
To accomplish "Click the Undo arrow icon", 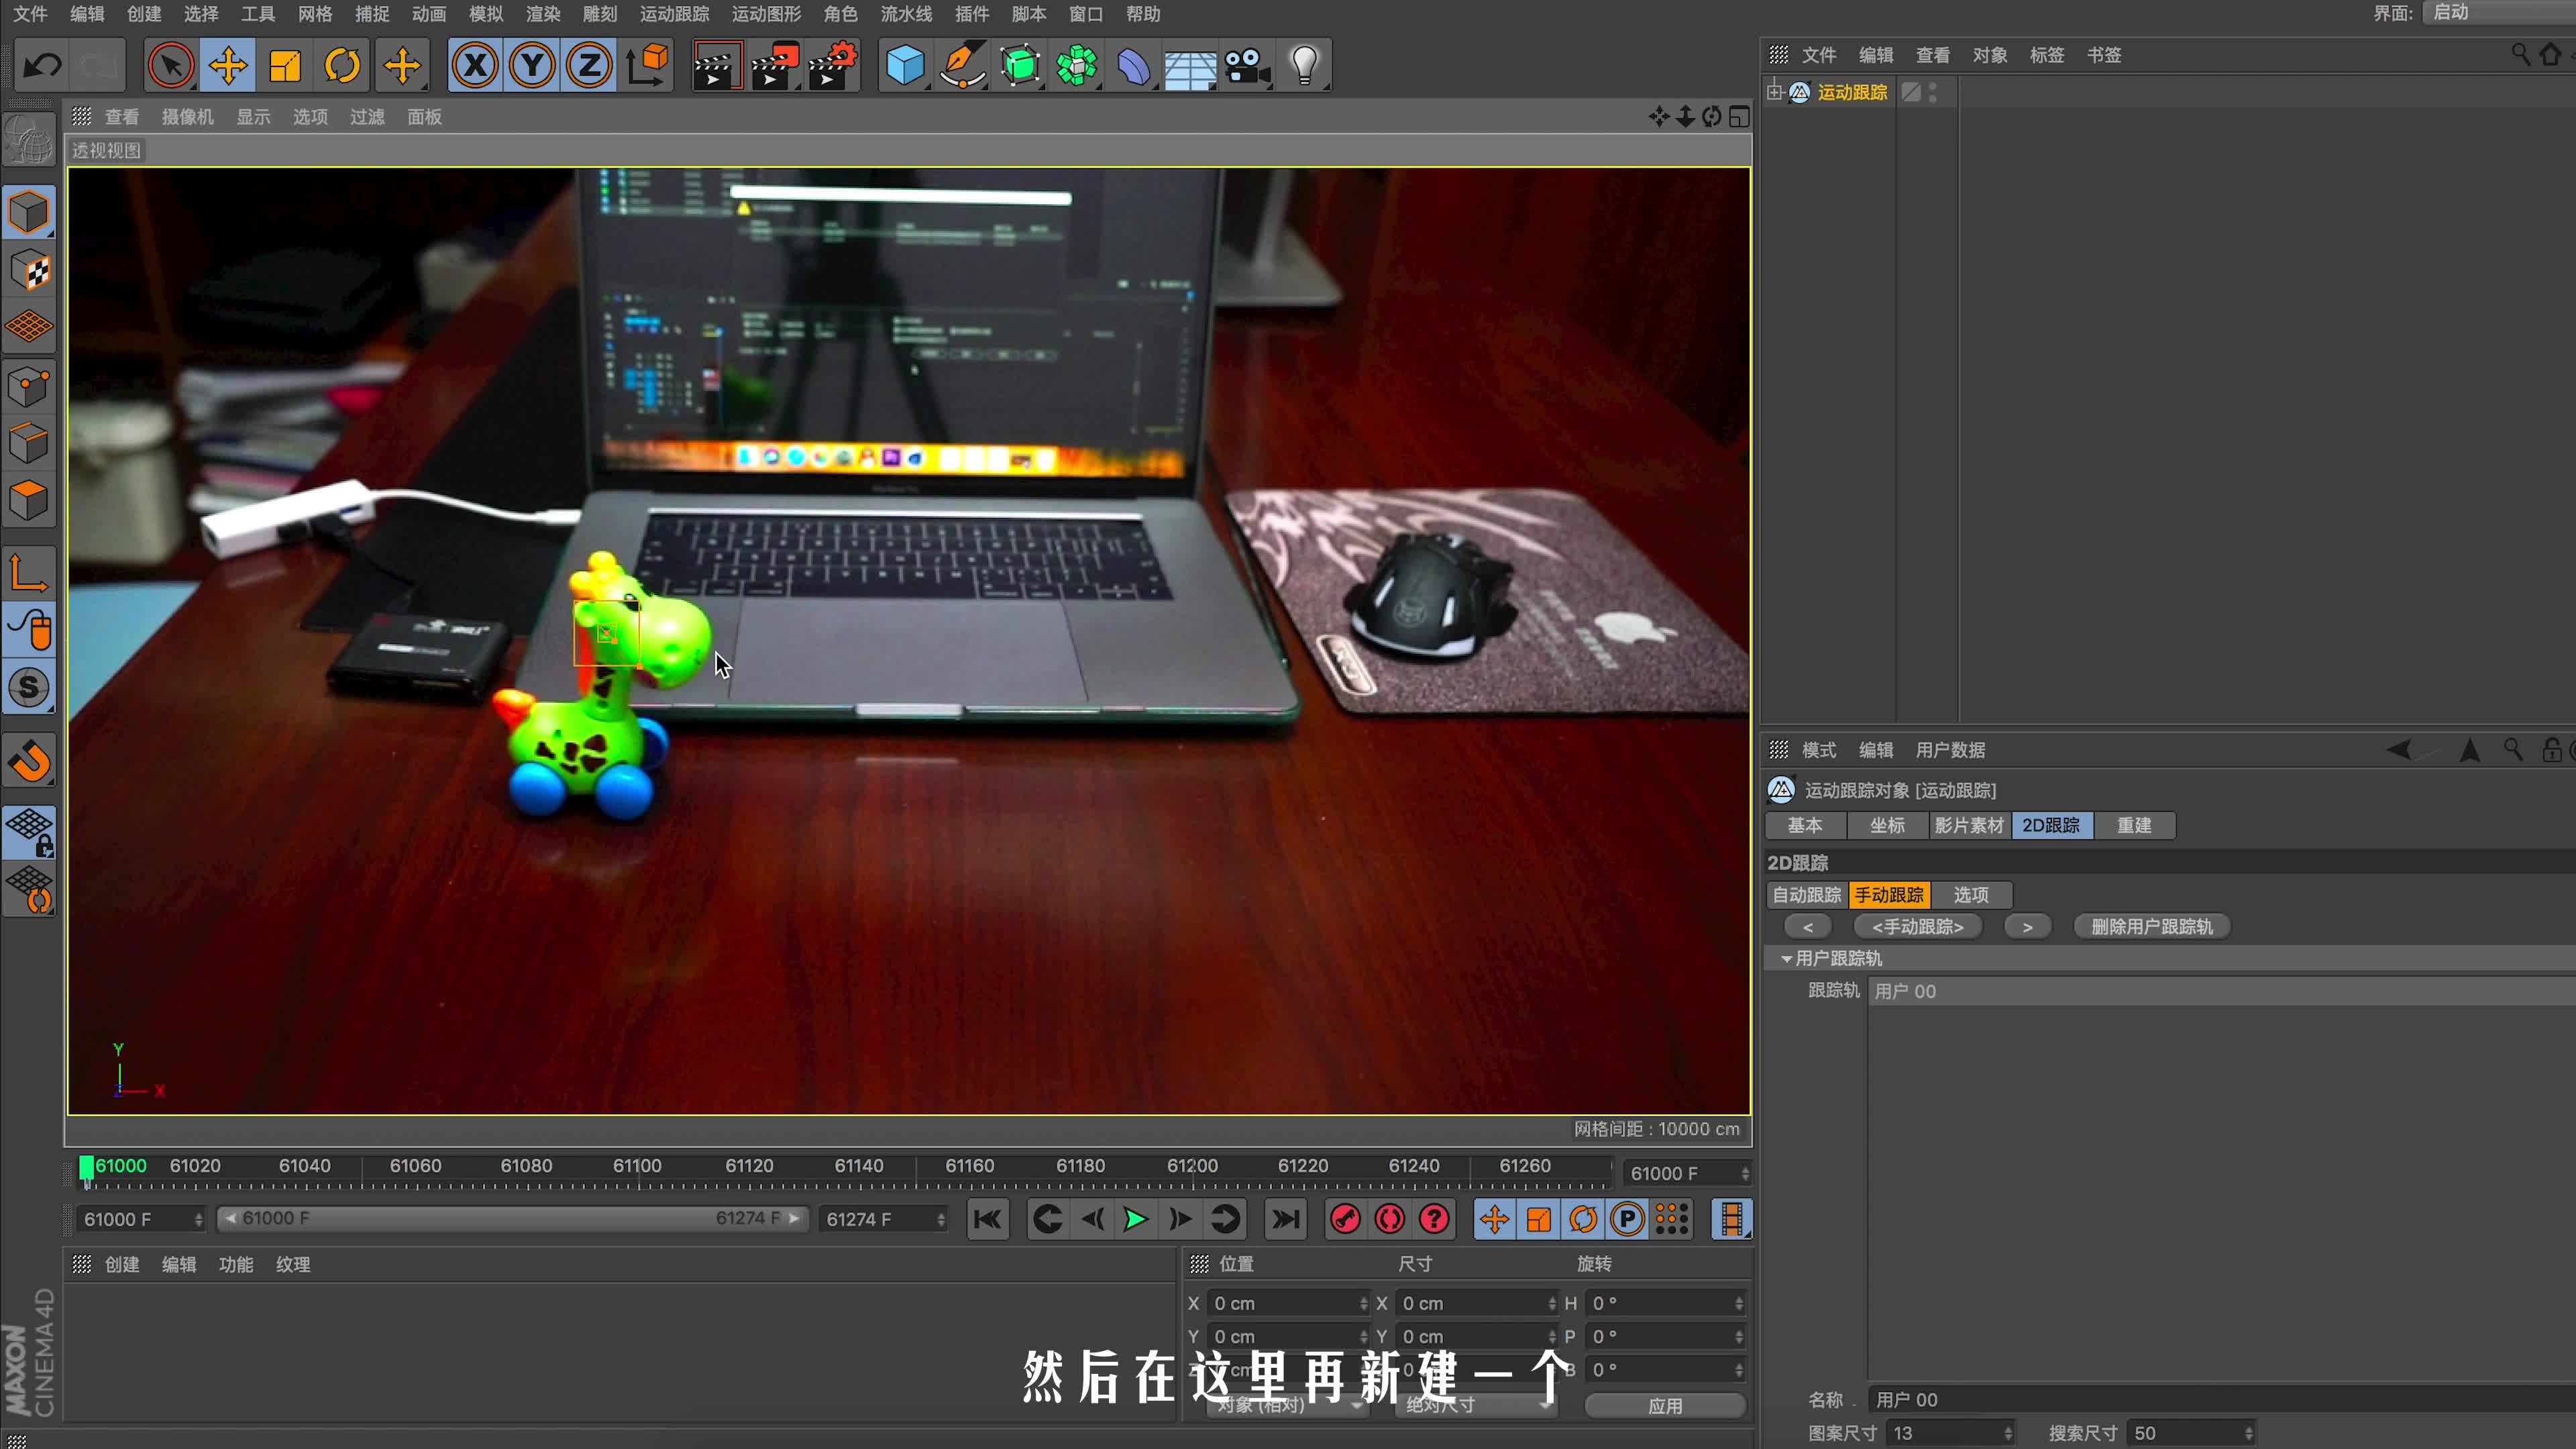I will point(42,66).
